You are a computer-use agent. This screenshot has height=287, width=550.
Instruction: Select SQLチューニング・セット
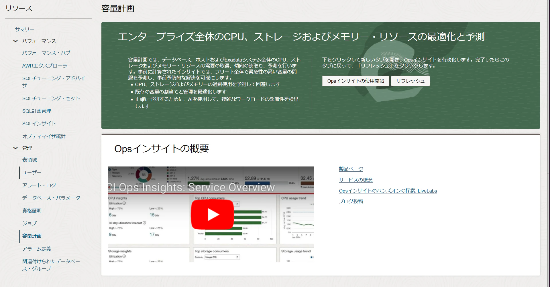[x=51, y=98]
